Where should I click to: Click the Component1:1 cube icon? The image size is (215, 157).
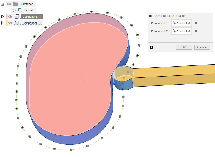click(x=17, y=17)
